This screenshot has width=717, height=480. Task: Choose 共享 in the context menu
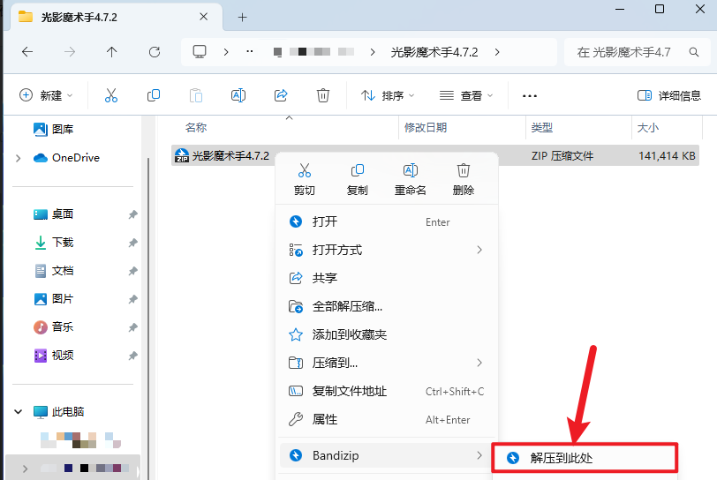(387, 278)
